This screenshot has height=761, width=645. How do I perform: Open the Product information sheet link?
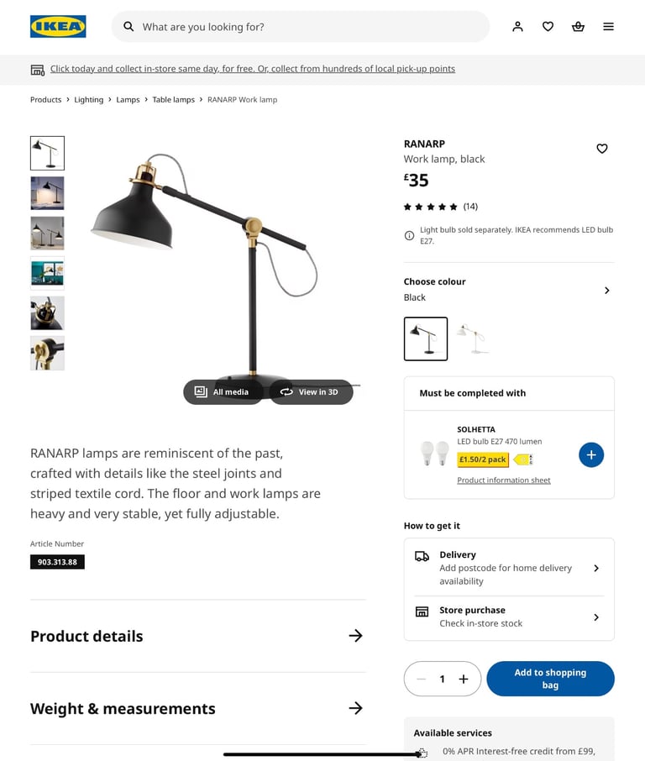pyautogui.click(x=504, y=480)
